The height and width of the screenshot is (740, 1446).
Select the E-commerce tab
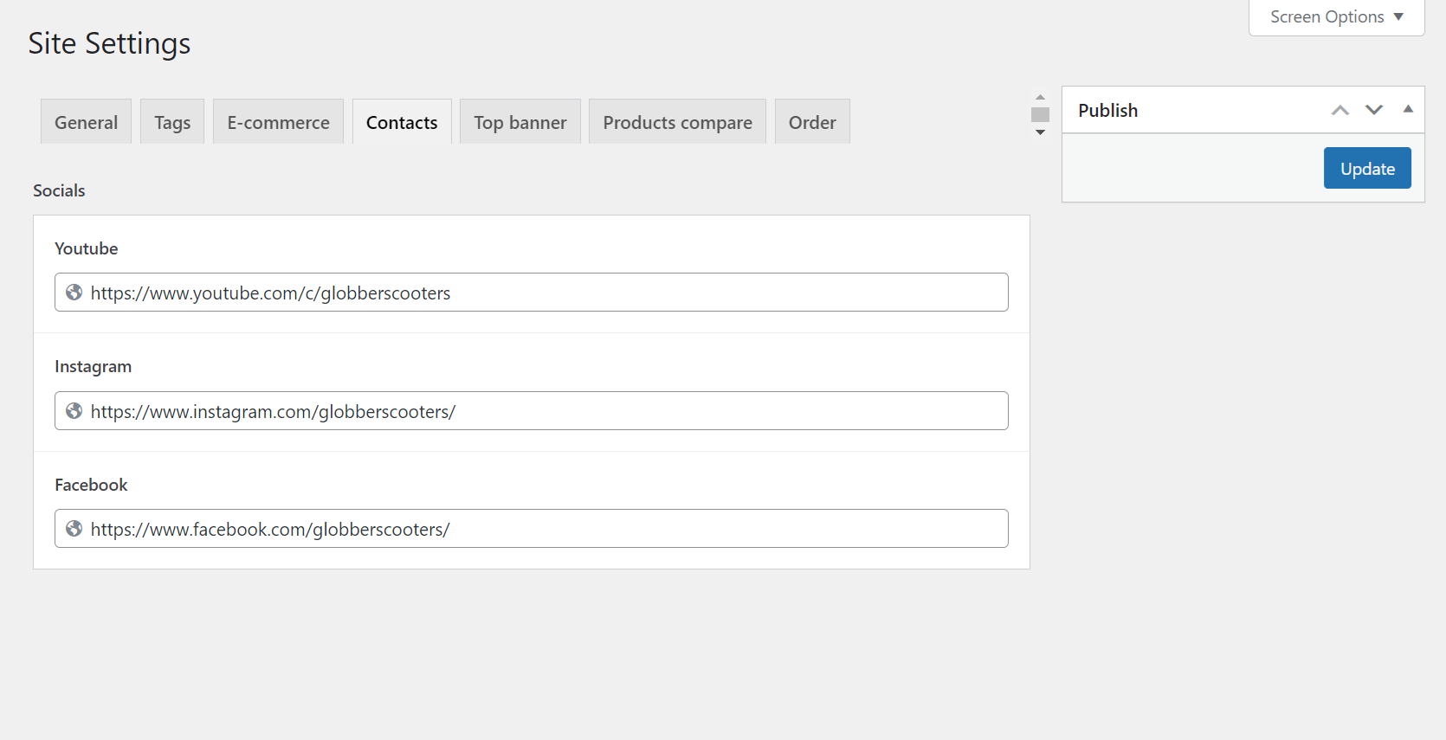278,122
